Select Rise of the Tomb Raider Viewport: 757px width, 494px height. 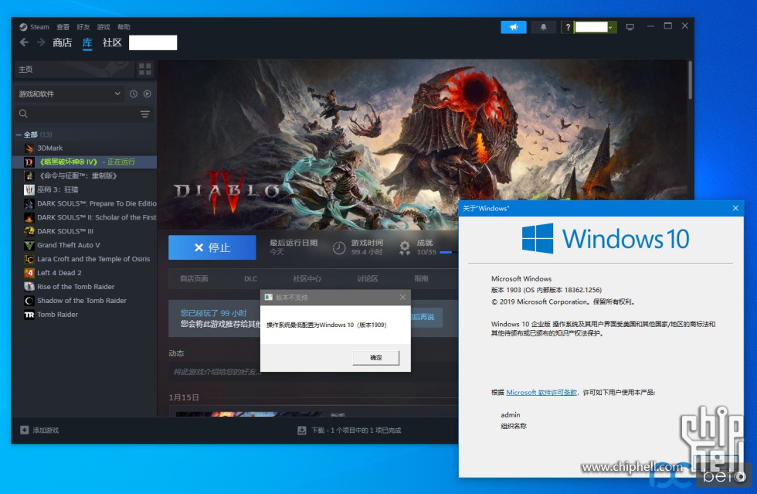84,287
